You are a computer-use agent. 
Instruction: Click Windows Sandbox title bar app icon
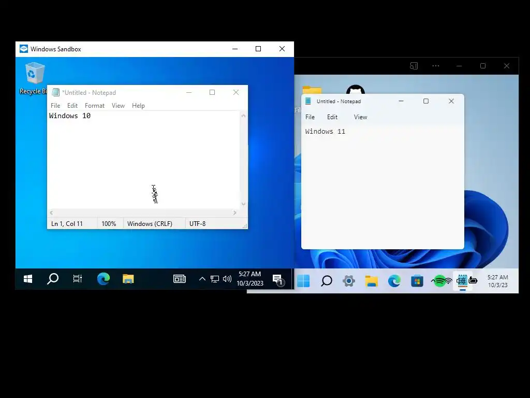coord(24,49)
